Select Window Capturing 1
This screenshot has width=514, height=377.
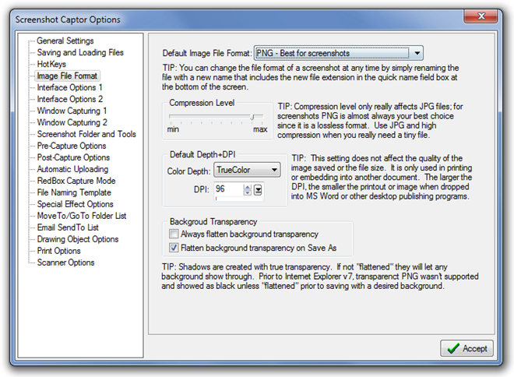[72, 111]
